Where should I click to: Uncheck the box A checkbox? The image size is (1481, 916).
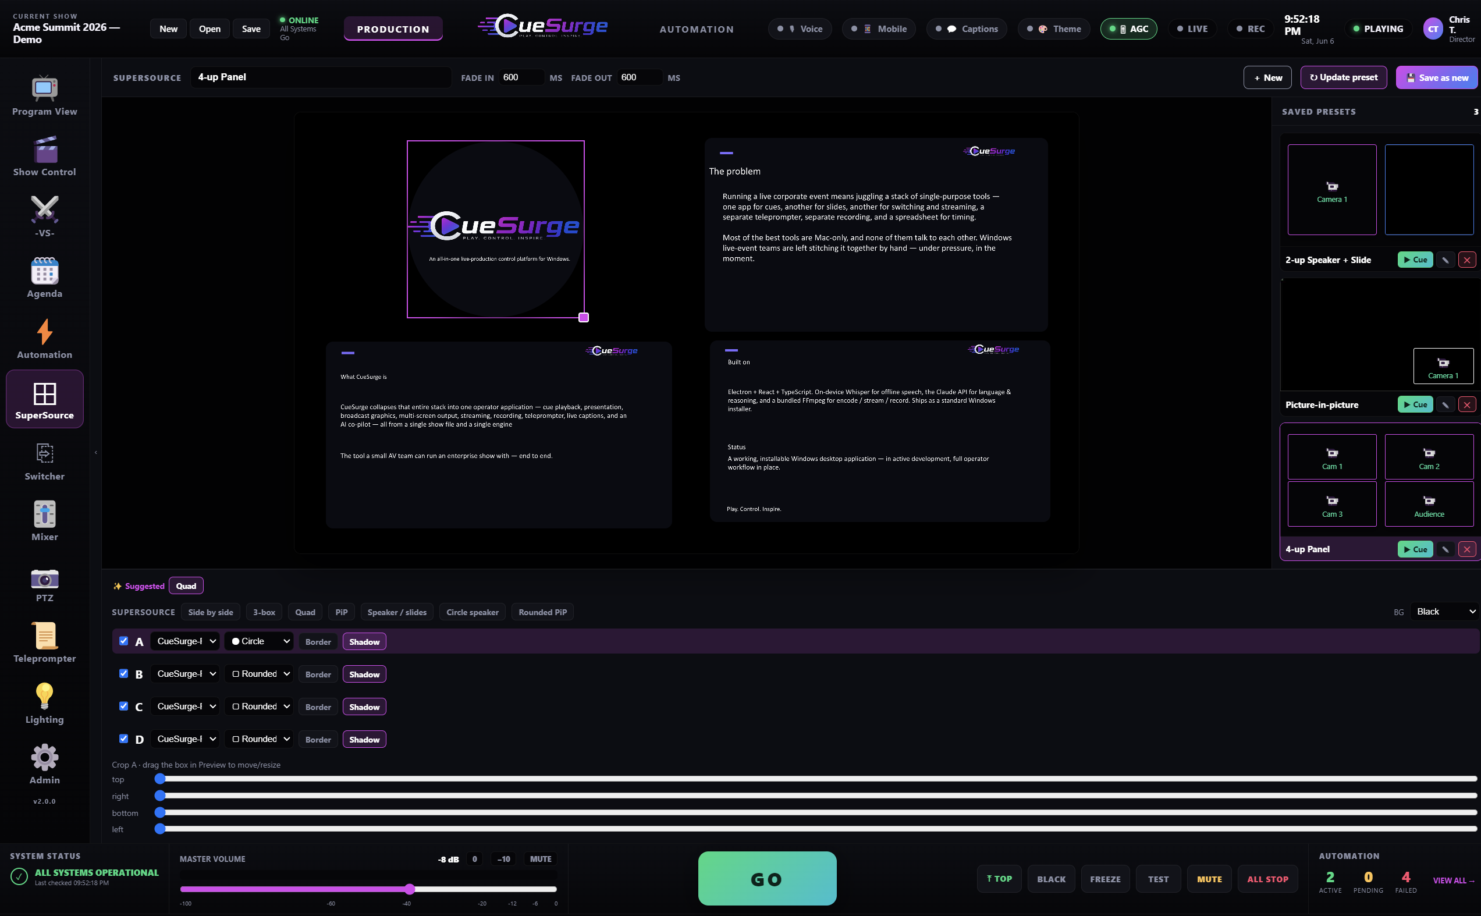point(123,641)
